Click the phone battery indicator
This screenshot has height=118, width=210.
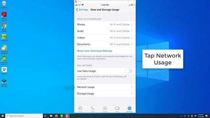pyautogui.click(x=133, y=5)
